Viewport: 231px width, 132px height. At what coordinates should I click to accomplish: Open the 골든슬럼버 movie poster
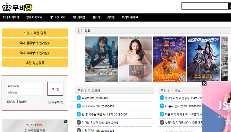tap(101, 59)
